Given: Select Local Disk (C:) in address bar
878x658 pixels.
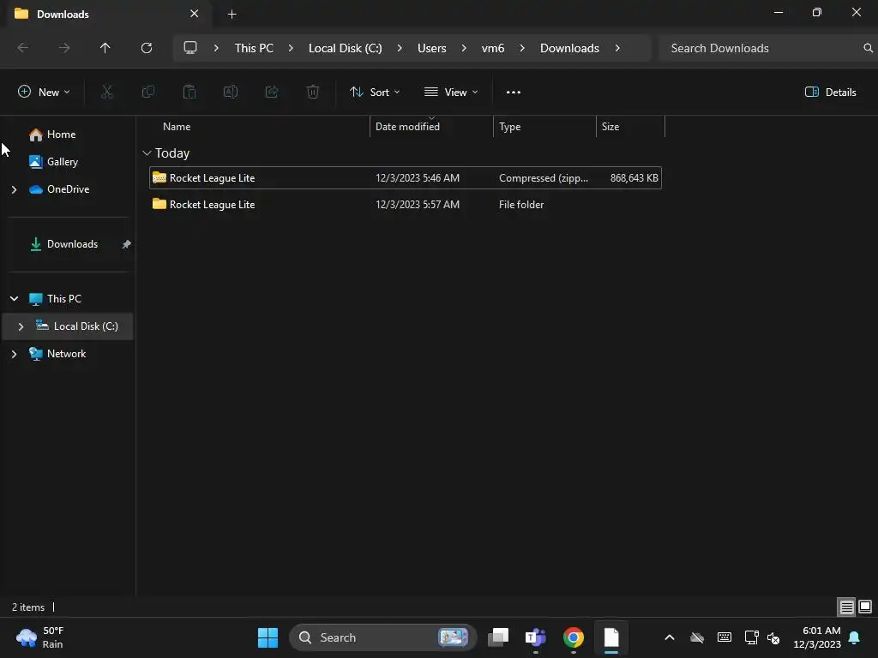Looking at the screenshot, I should (x=345, y=48).
